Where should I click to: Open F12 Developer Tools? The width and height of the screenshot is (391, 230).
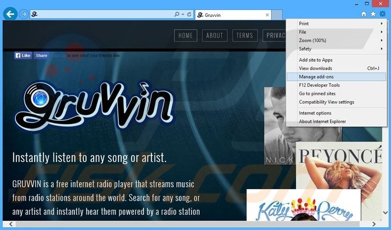tap(336, 85)
